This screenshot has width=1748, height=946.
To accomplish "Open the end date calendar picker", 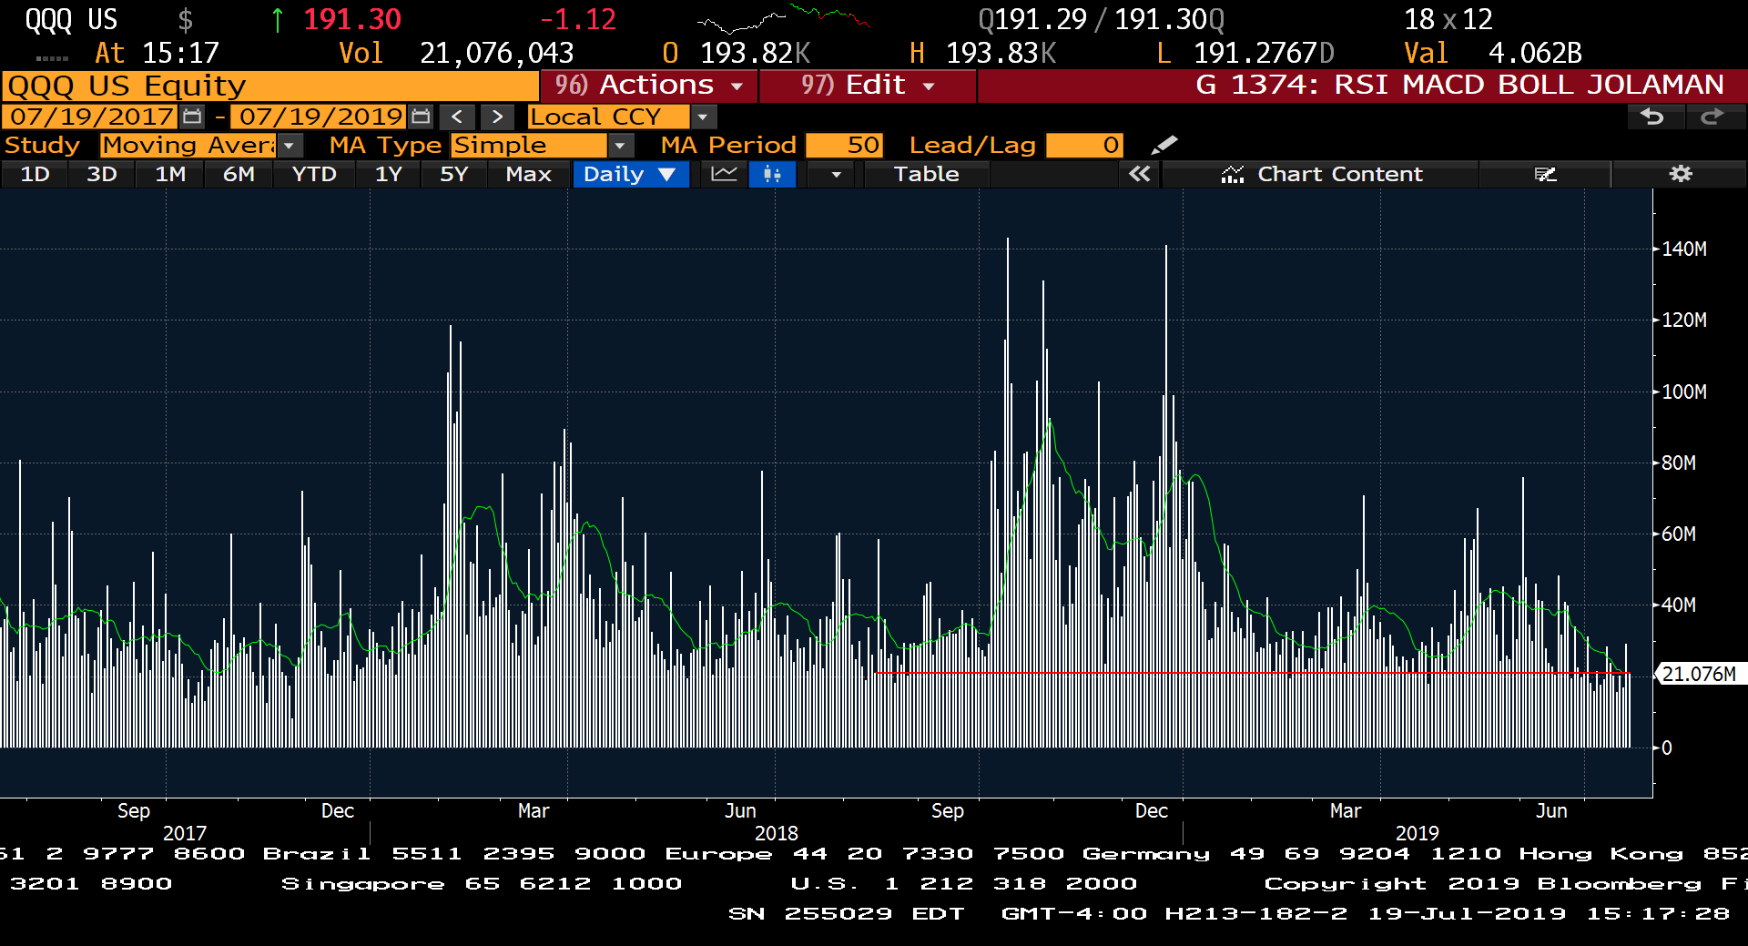I will 421,117.
